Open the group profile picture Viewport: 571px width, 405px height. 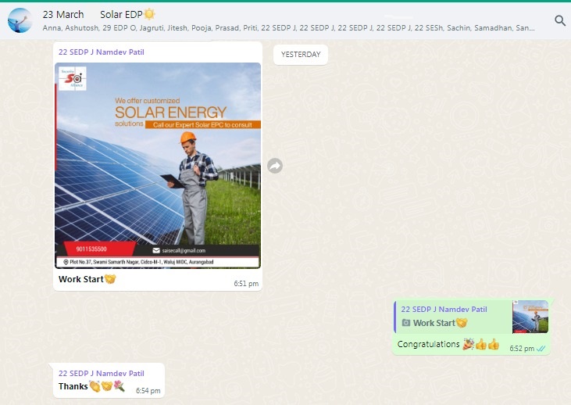click(x=20, y=21)
